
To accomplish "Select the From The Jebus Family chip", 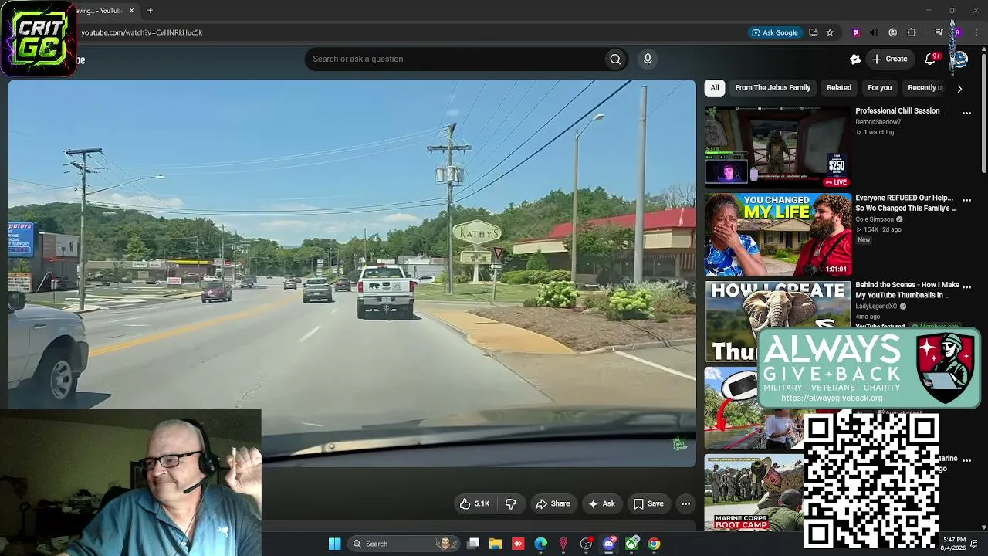I will [773, 88].
